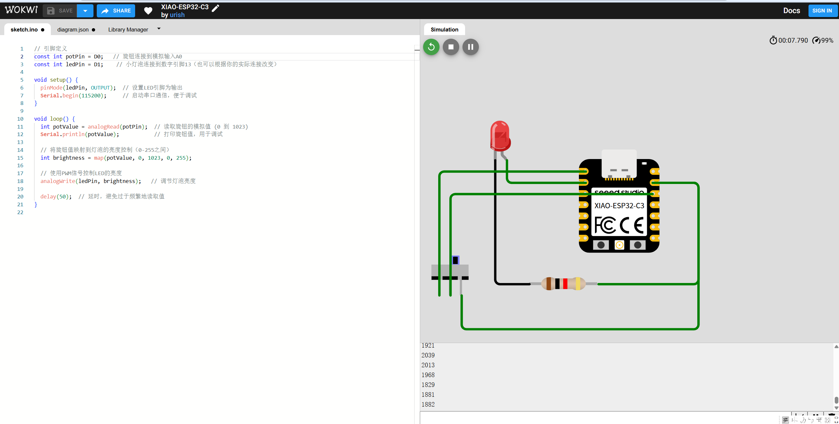Click the serial monitor input field
Image resolution: width=839 pixels, height=424 pixels.
point(605,418)
